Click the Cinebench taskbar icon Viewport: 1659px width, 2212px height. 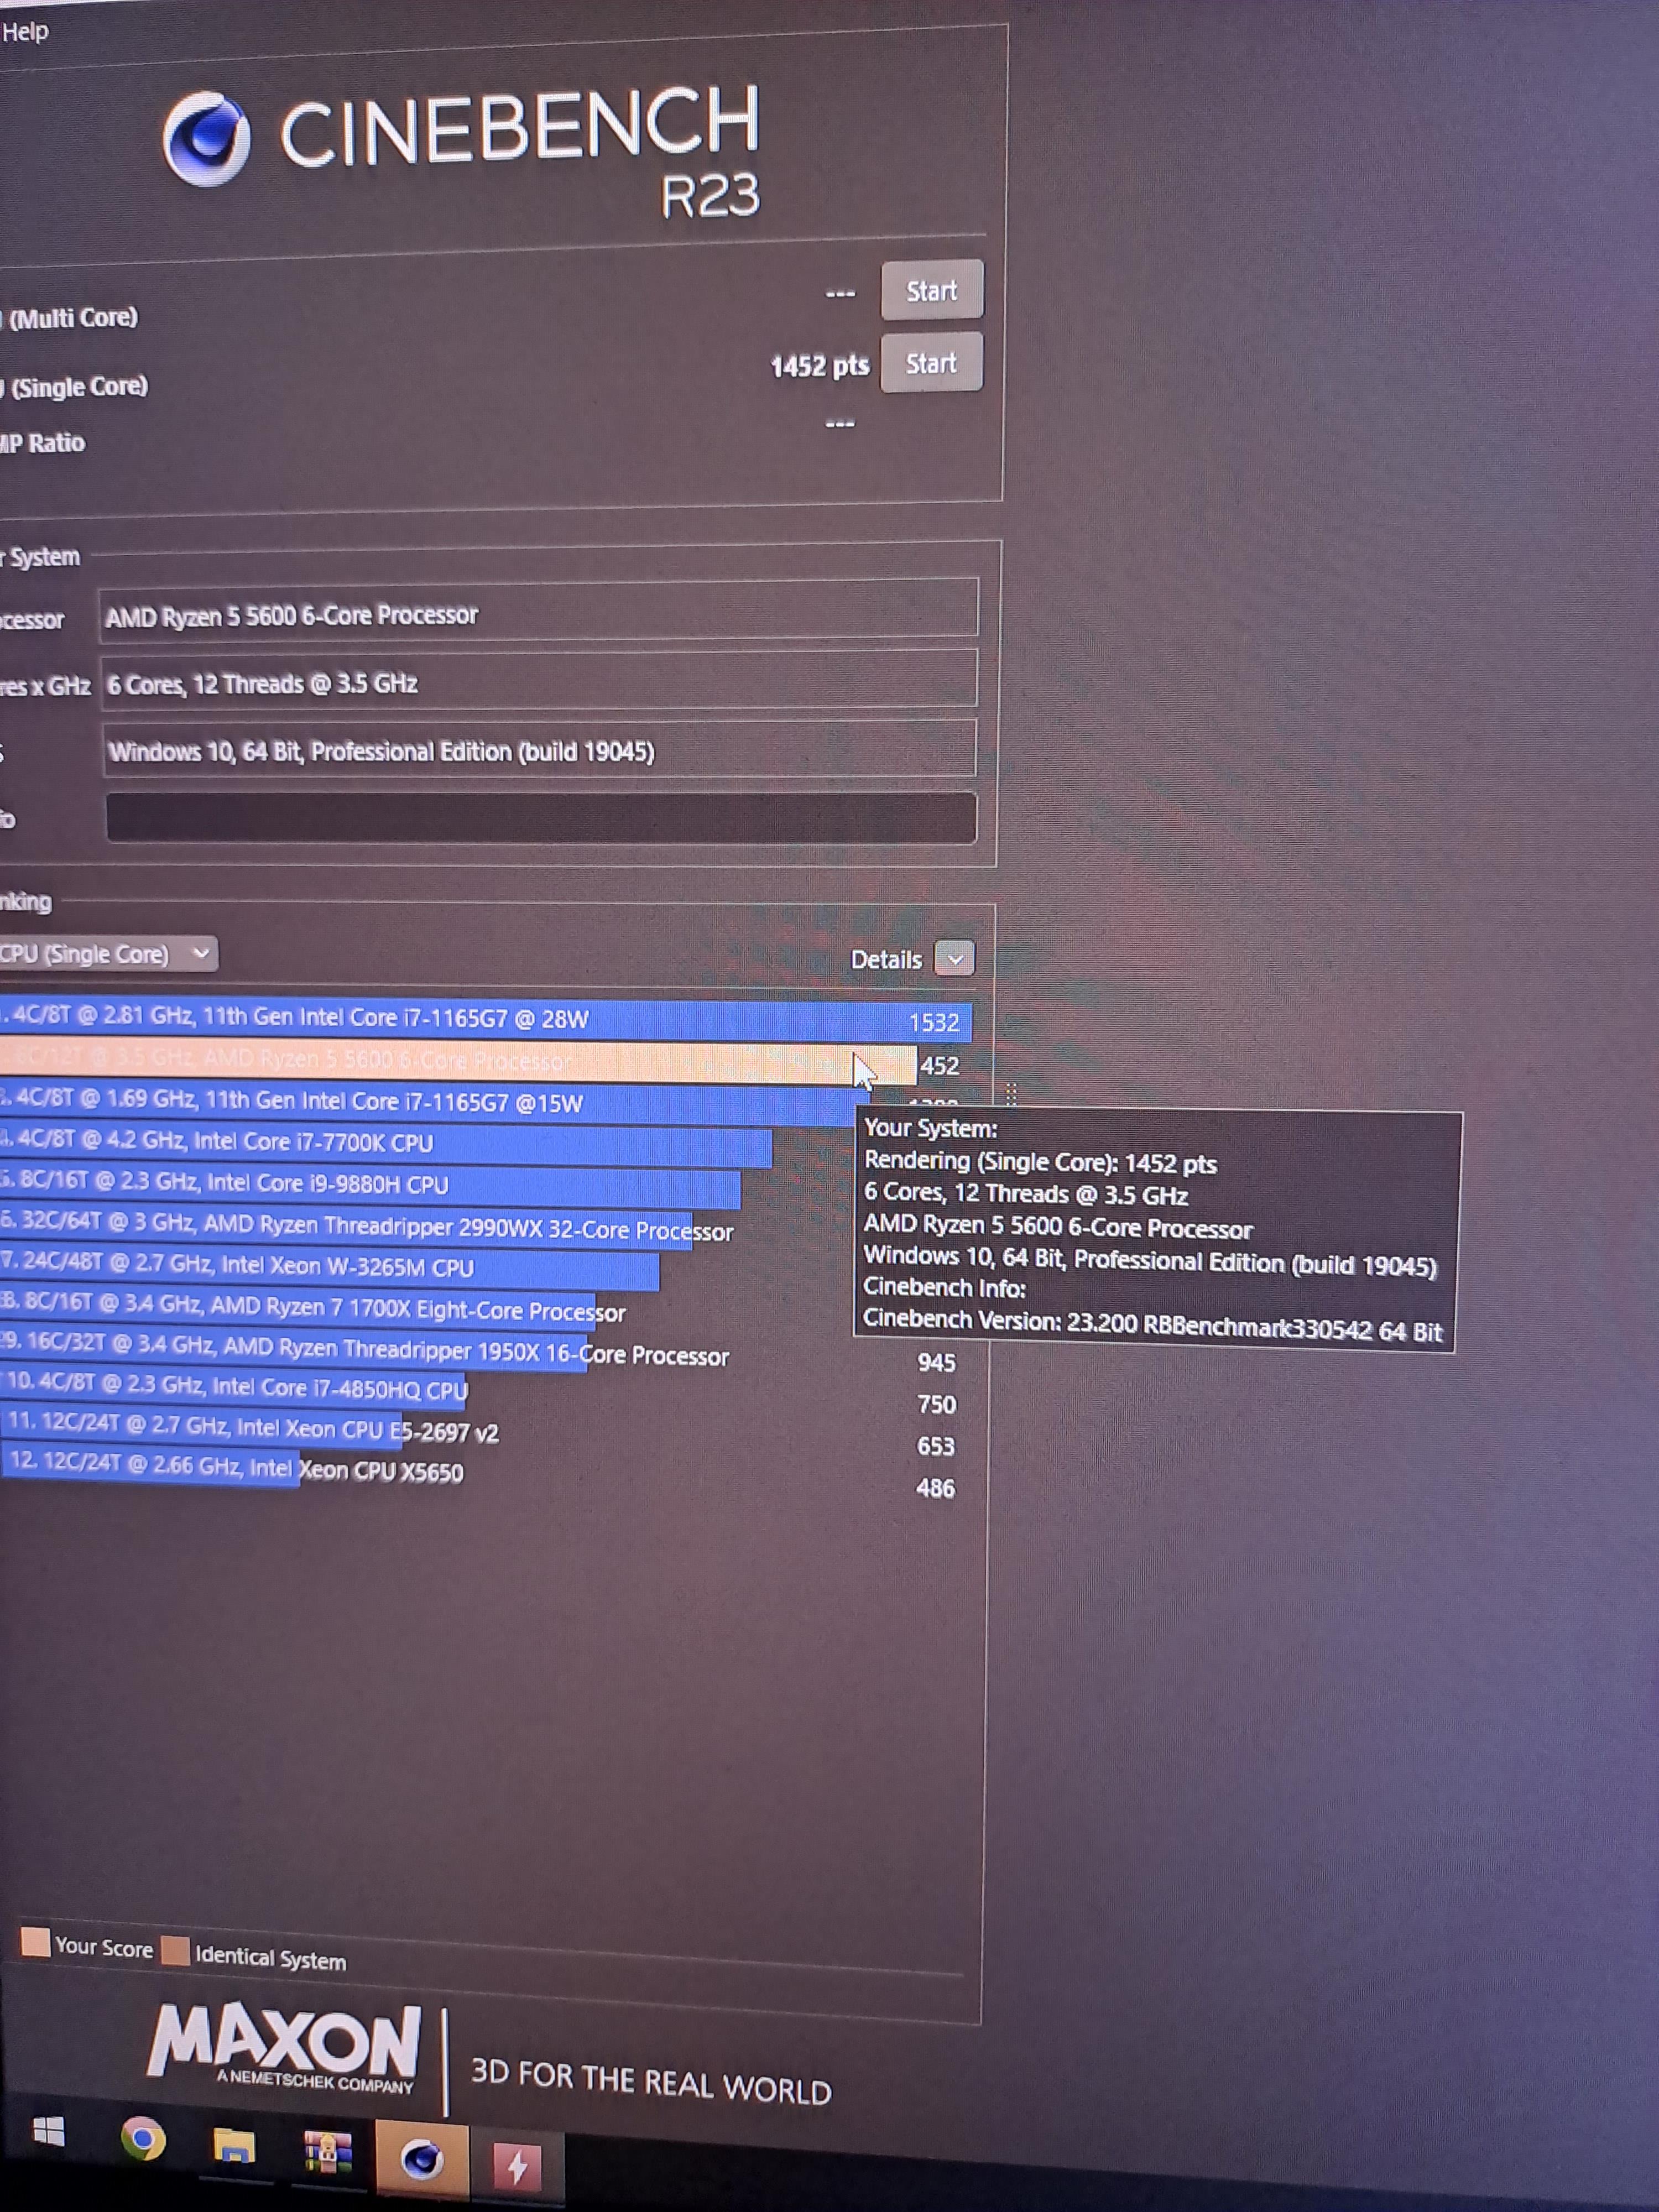pyautogui.click(x=422, y=2159)
